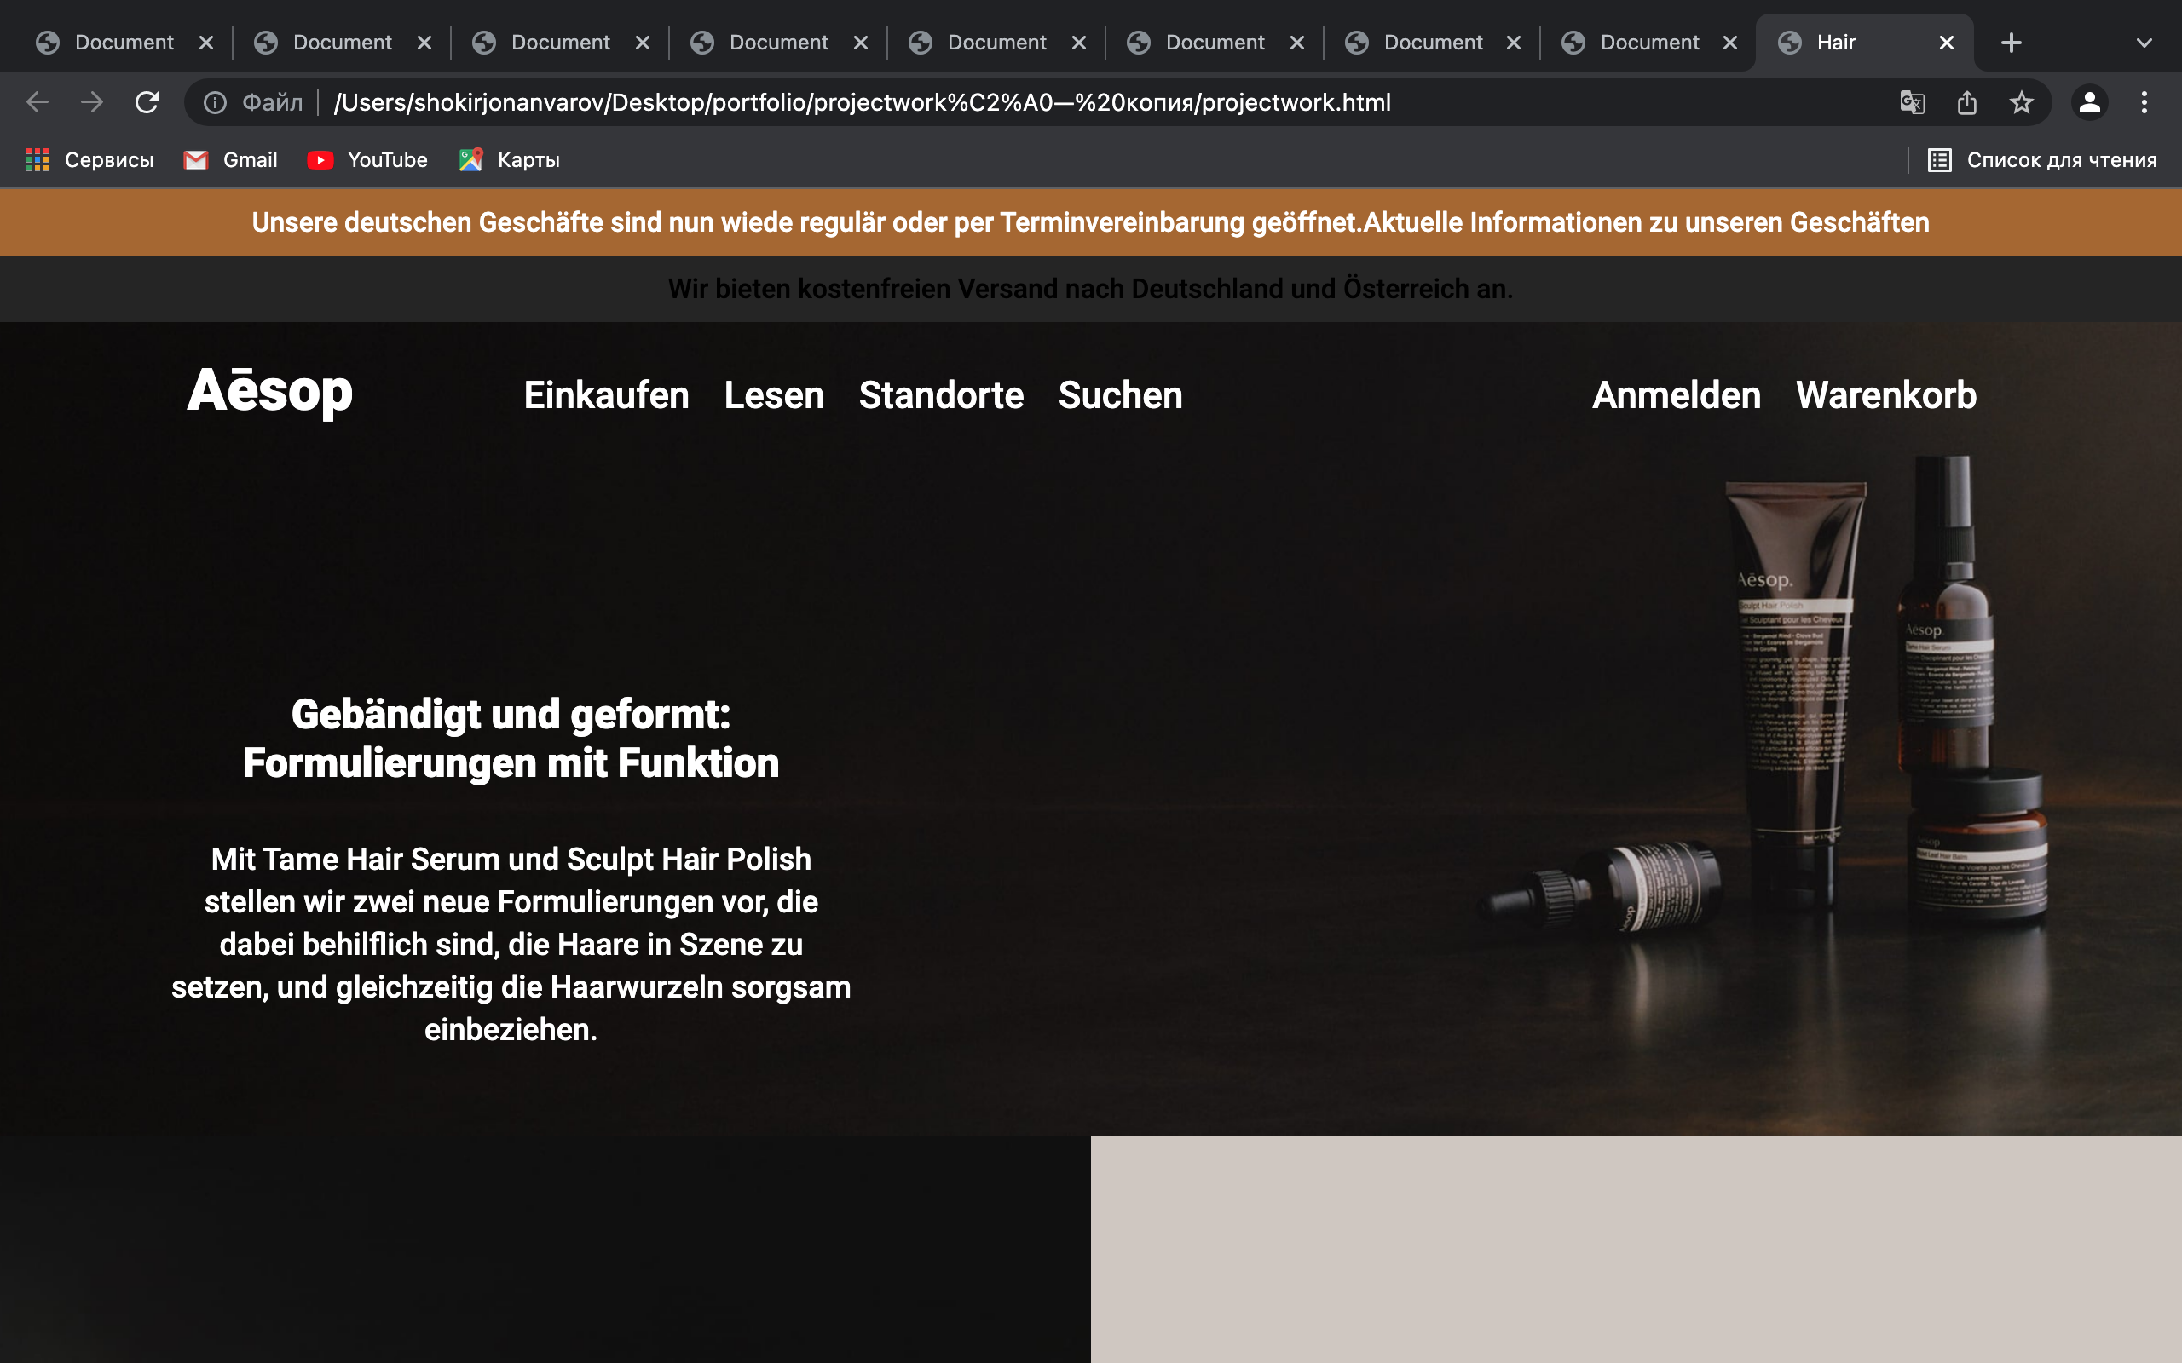Switch to the sixth Document tab

tap(1215, 43)
